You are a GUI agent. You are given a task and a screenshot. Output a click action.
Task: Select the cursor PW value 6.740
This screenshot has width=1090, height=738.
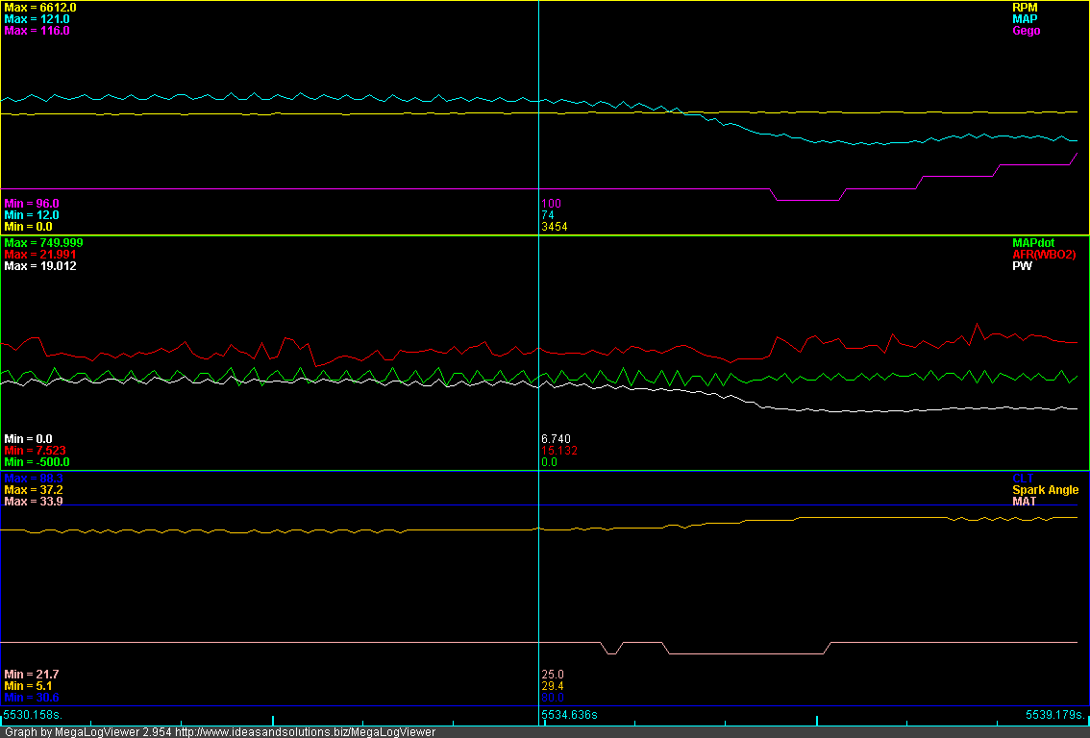coord(557,439)
